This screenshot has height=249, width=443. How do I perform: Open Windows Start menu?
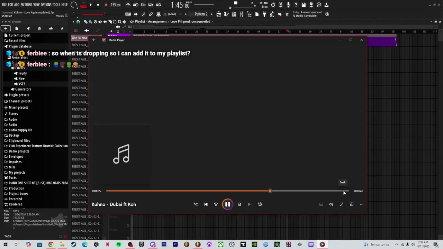click(x=5, y=245)
